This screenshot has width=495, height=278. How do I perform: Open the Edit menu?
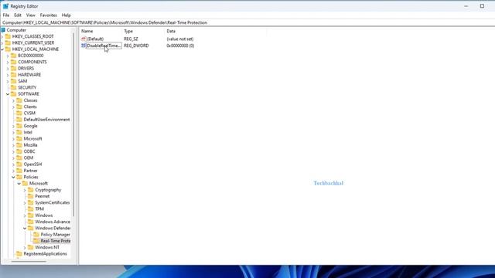pos(18,15)
